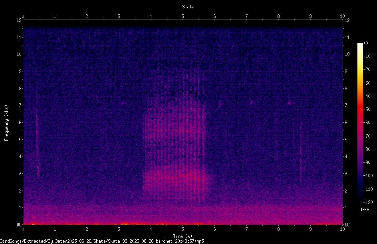Viewport: 377px width, 244px height.
Task: Click '0' on the top time axis
Action: coord(23,16)
